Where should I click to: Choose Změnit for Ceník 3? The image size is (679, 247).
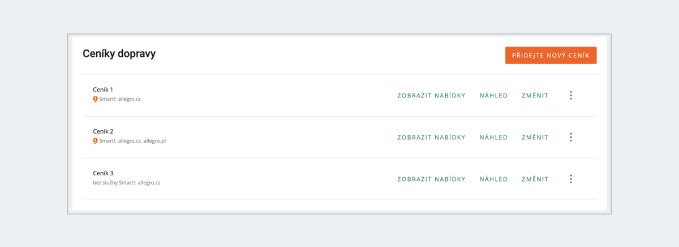[535, 179]
